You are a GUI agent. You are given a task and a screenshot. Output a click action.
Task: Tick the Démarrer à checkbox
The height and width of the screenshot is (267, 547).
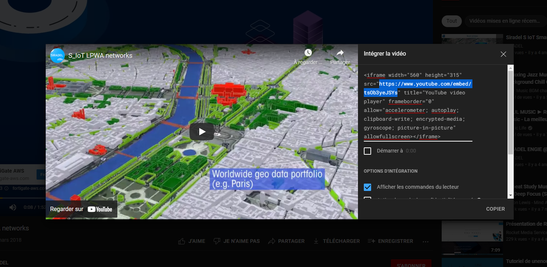(367, 151)
